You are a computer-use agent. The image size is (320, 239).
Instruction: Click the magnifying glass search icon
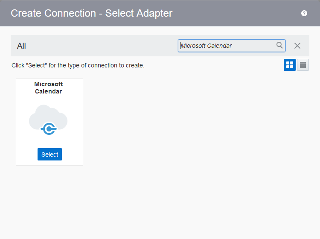[279, 45]
